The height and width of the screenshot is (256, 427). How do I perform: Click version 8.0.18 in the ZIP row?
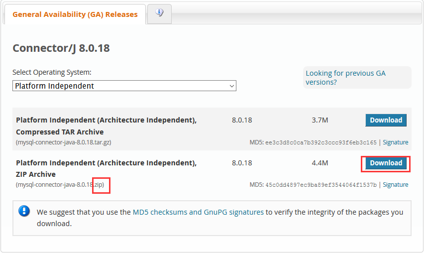(242, 163)
